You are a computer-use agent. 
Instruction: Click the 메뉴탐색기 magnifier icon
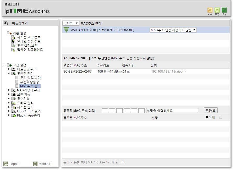pos(6,23)
